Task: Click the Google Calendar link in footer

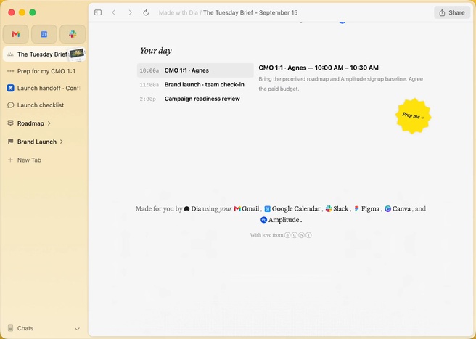Action: coord(292,208)
